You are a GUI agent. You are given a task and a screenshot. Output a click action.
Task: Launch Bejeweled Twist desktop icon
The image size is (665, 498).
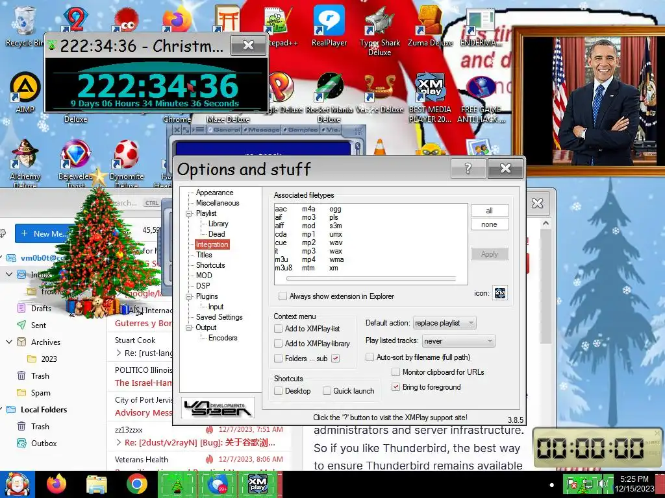[75, 163]
